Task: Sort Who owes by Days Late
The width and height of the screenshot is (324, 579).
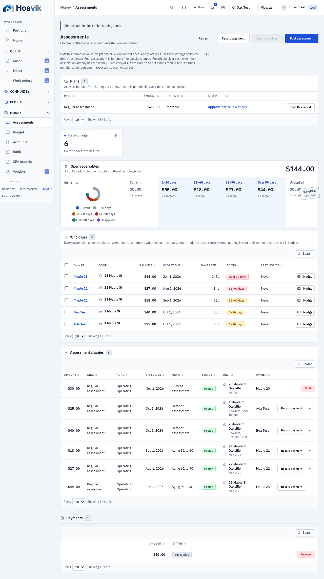Action: [210, 265]
